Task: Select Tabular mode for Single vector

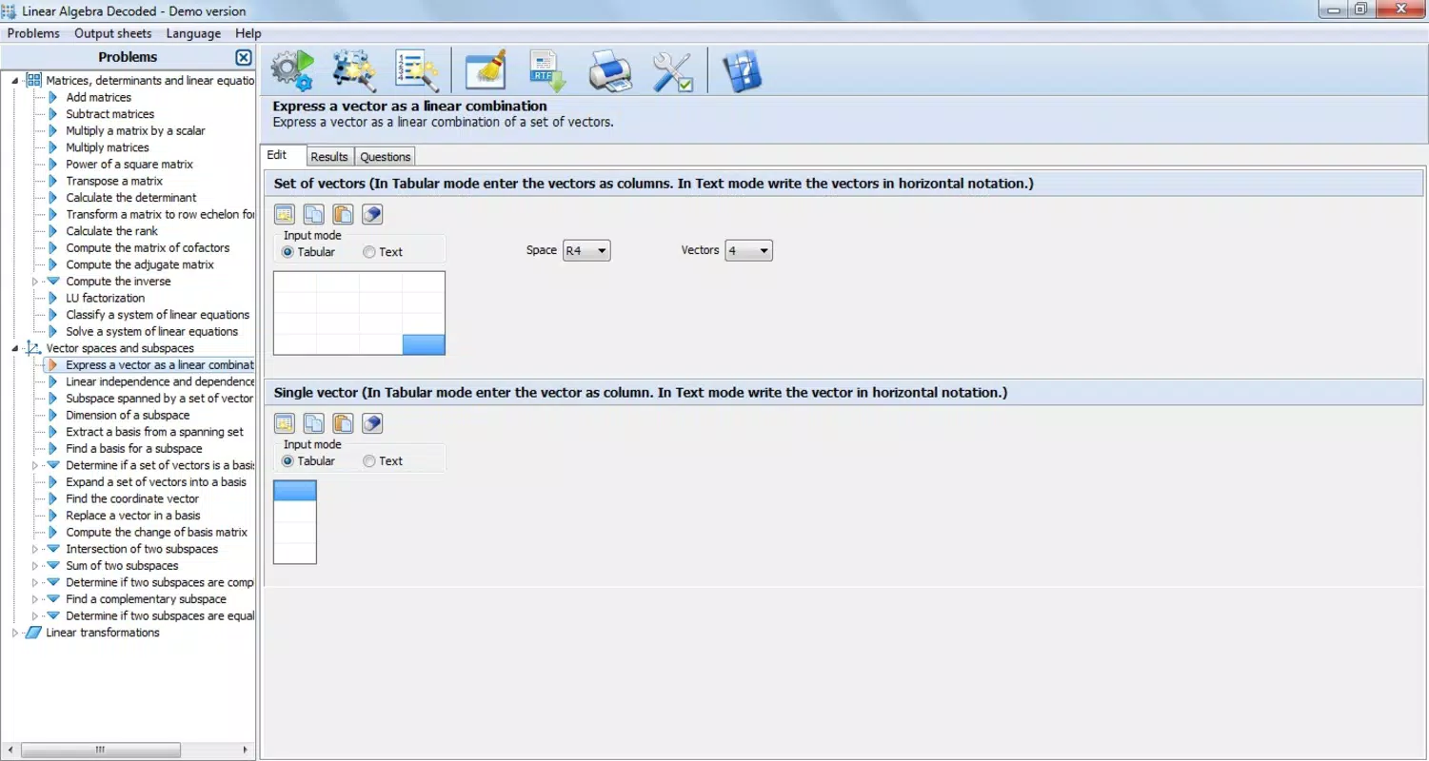Action: pos(308,461)
